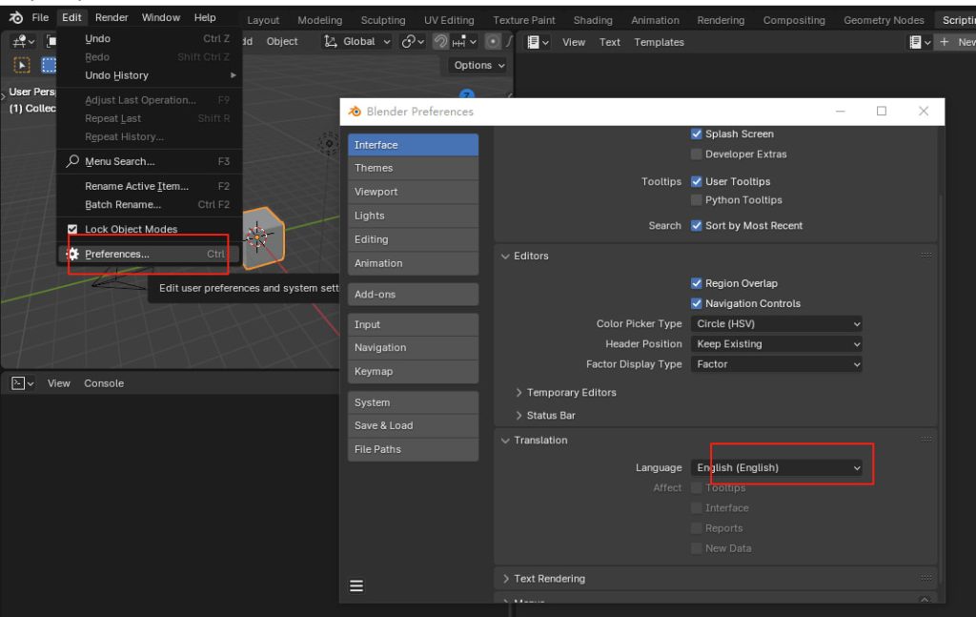Image resolution: width=976 pixels, height=617 pixels.
Task: Open the 3D viewport editor type selector
Action: [23, 41]
